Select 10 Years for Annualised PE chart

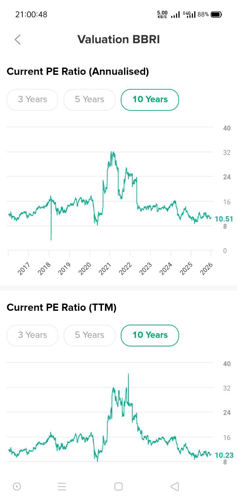click(150, 100)
